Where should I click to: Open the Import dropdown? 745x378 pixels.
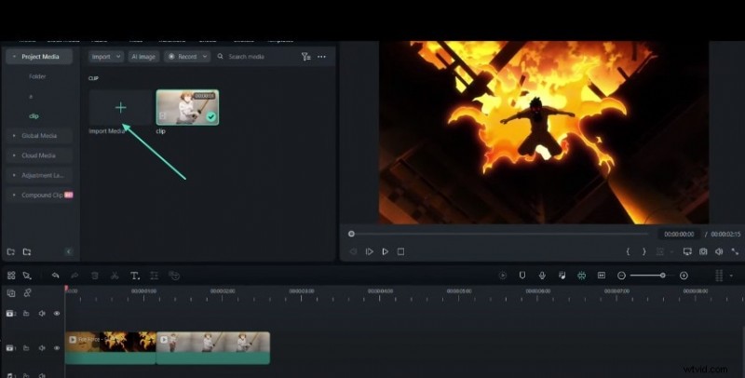(x=106, y=57)
